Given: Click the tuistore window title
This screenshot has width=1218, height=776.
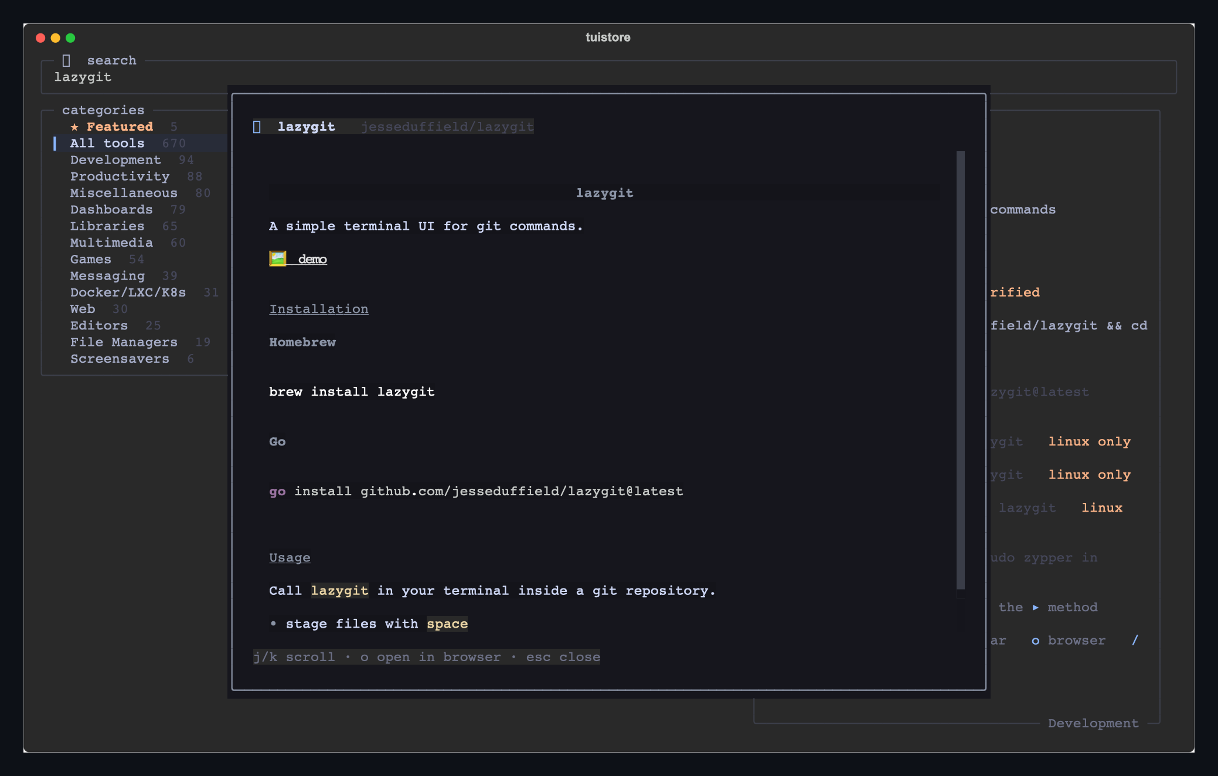Looking at the screenshot, I should 608,38.
